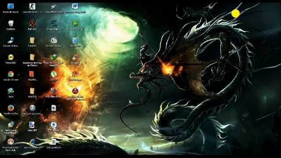Open the Nero Home Essentials shortcut

11,125
